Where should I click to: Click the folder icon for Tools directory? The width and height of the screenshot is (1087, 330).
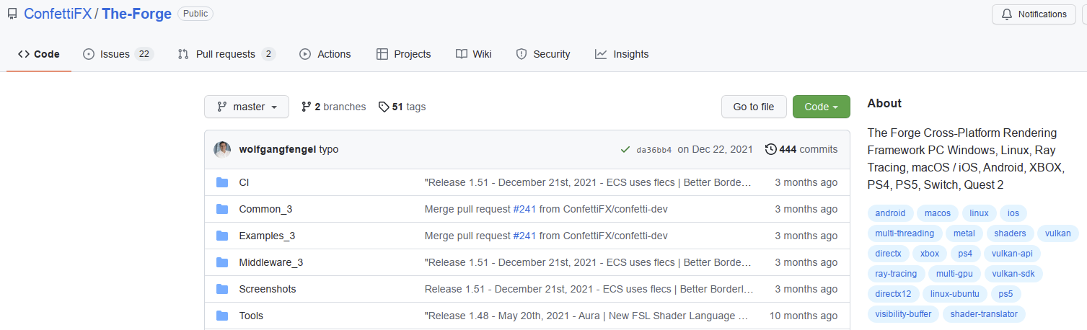click(222, 316)
